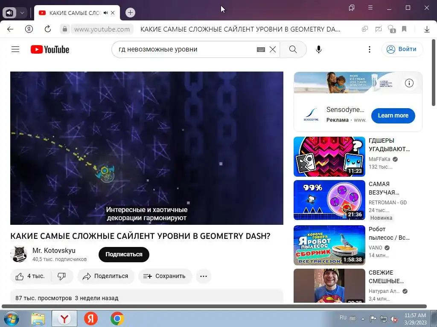Viewport: 437px width, 327px height.
Task: Open ГДШЕРЫ УГАДЫВАЮТ video thumbnail
Action: coord(329,157)
